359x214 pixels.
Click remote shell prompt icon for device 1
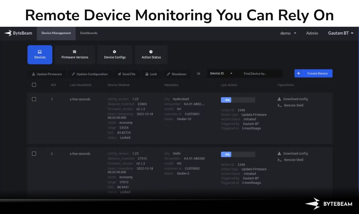click(x=280, y=106)
